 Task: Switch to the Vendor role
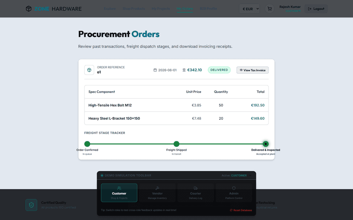point(157,193)
